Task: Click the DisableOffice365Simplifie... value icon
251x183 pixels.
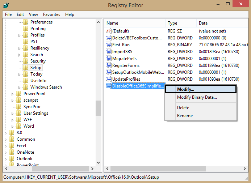Action: click(x=109, y=86)
